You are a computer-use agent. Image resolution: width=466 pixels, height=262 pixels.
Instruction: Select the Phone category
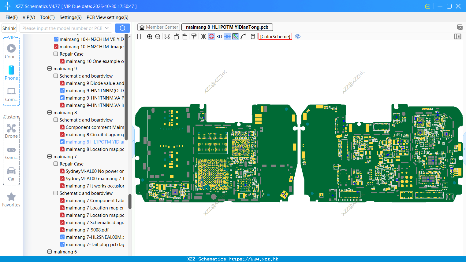pos(11,73)
